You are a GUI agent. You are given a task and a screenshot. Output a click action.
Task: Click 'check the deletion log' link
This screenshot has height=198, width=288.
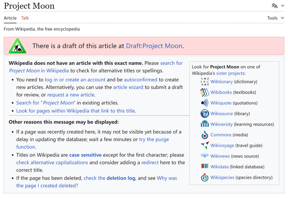(109, 178)
